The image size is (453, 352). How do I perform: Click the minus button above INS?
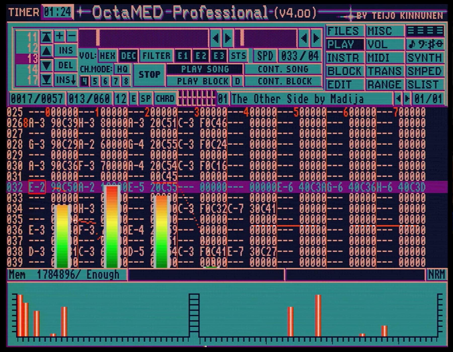72,36
